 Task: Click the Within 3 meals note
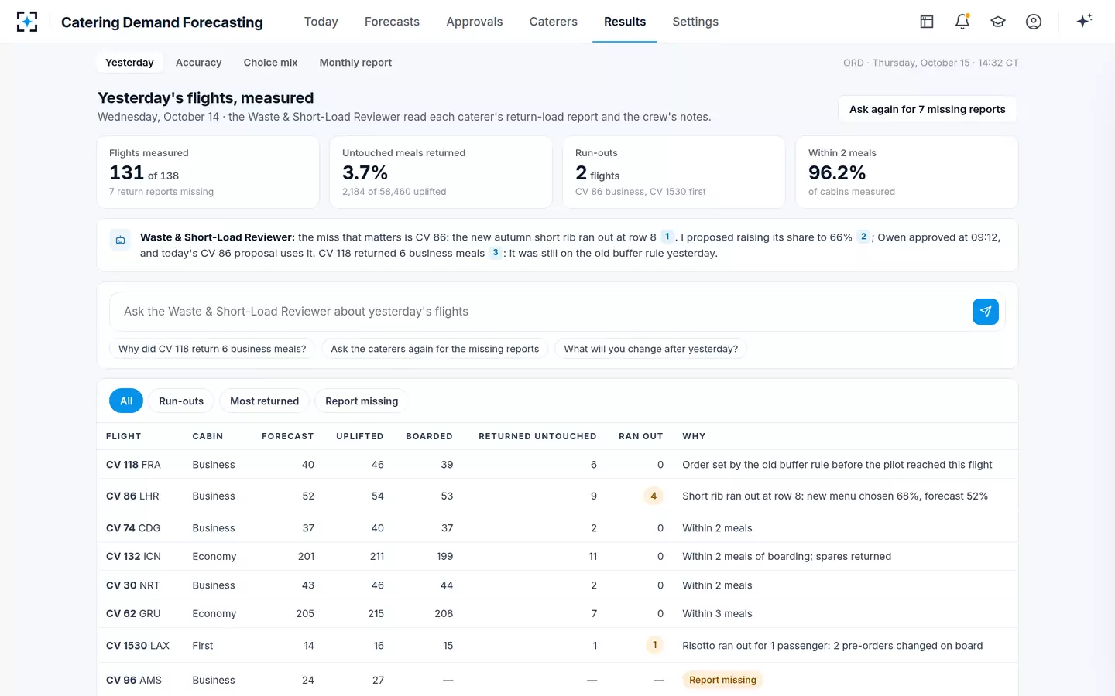coord(717,613)
